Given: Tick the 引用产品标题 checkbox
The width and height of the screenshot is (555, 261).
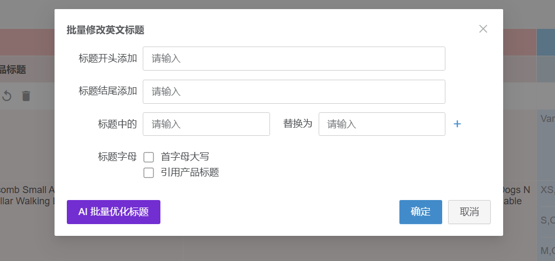Looking at the screenshot, I should (x=149, y=173).
